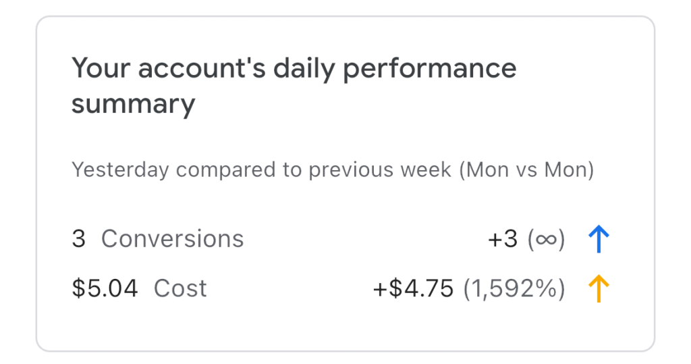
Task: Click the 1,592% cost increase percentage
Action: click(514, 289)
